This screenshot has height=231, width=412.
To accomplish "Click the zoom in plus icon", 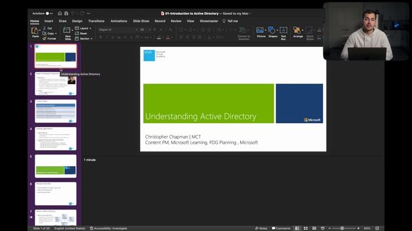I will 359,228.
